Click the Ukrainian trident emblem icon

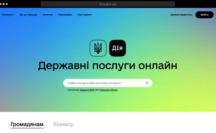tap(98, 48)
